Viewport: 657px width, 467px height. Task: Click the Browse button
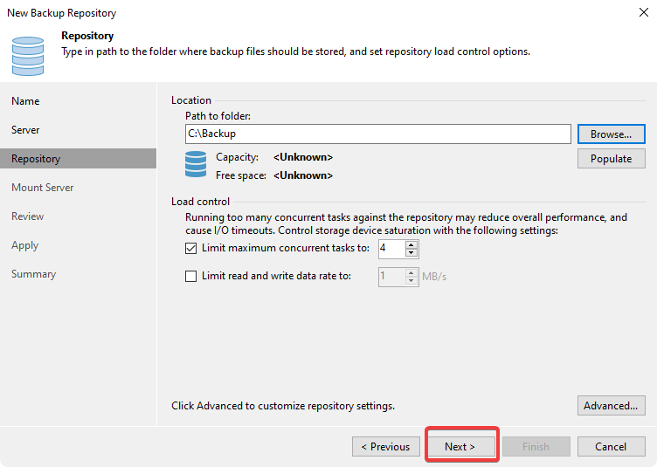[x=611, y=134]
